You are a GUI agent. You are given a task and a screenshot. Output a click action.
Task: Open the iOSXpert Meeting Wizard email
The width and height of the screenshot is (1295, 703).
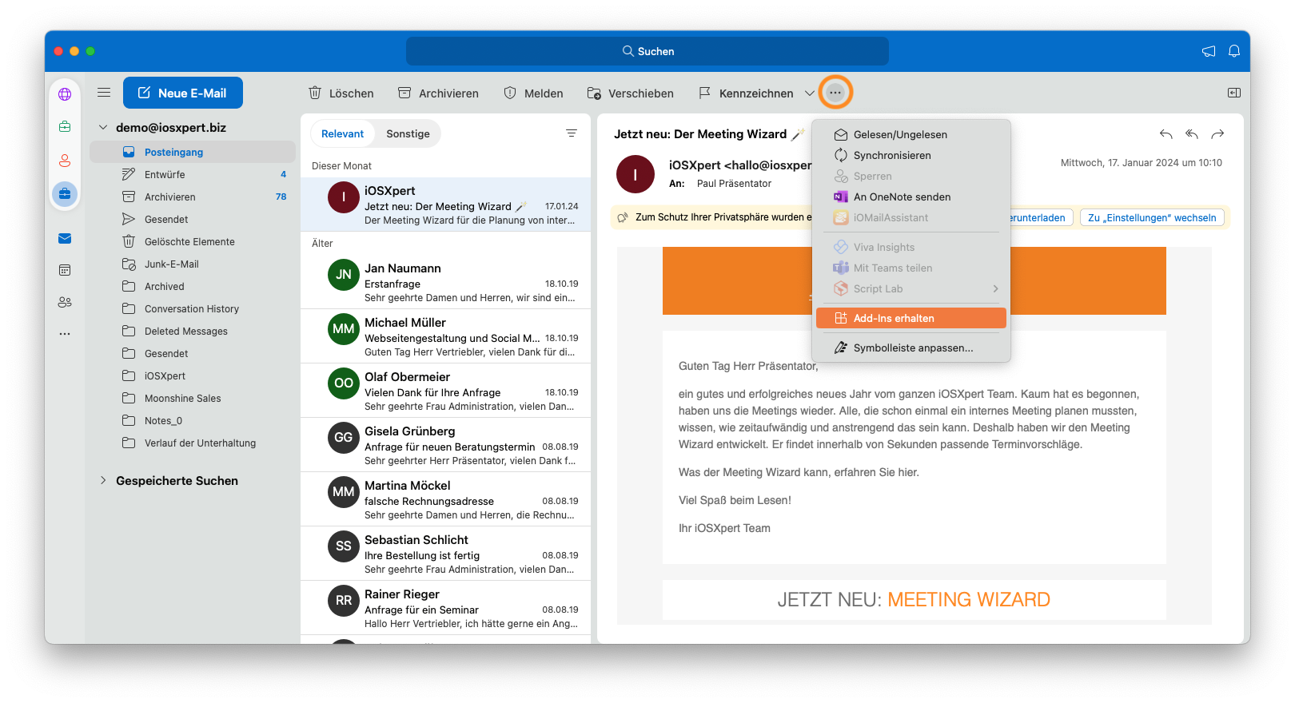point(446,205)
